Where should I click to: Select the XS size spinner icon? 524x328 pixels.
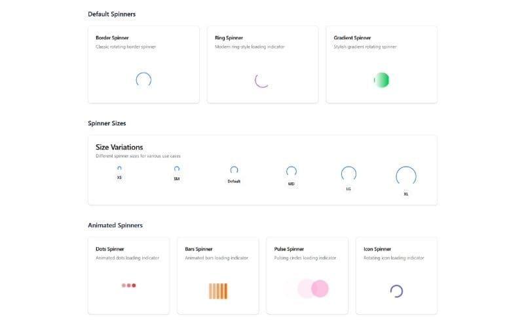[119, 168]
